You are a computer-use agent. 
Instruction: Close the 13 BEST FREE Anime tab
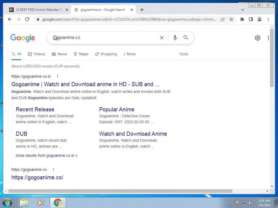click(x=67, y=10)
